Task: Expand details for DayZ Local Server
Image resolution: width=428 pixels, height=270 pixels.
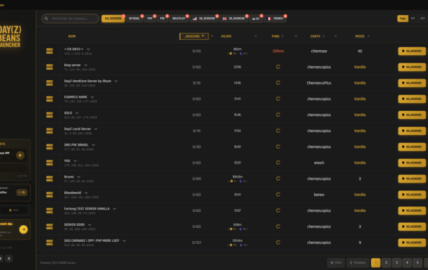Action: pos(96,129)
